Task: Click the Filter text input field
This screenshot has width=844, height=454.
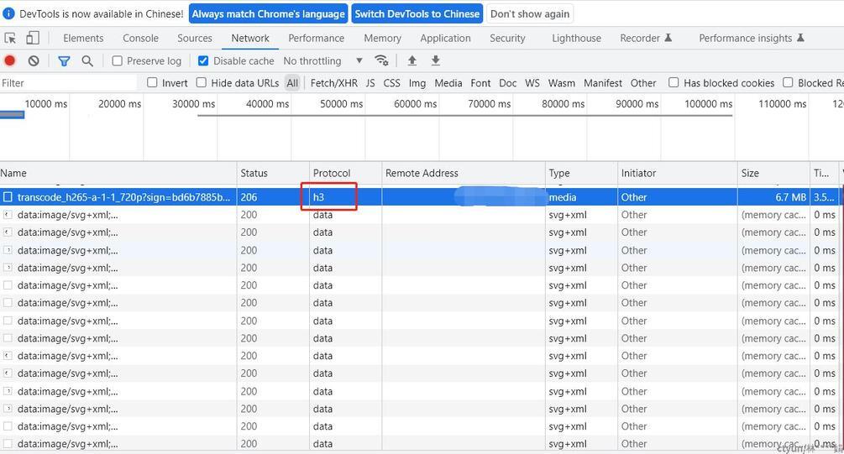Action: click(x=69, y=83)
